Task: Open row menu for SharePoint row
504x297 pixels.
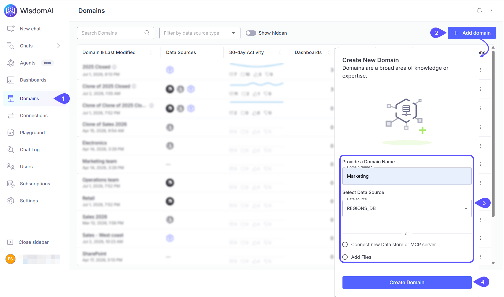Action: [x=481, y=257]
